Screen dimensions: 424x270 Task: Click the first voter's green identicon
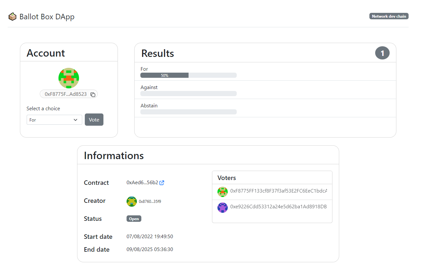(223, 192)
